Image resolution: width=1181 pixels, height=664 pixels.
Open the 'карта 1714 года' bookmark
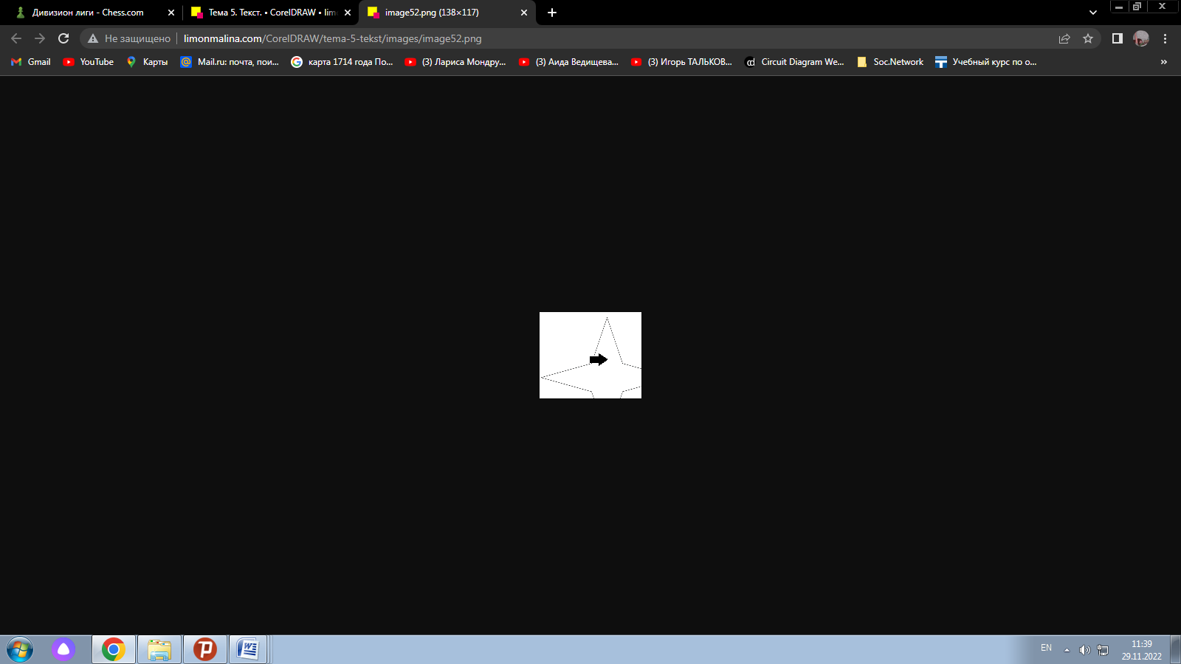click(x=342, y=62)
